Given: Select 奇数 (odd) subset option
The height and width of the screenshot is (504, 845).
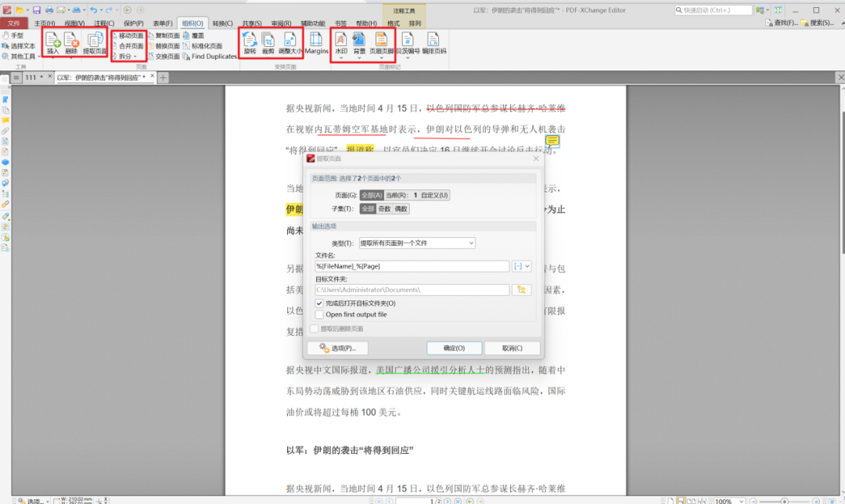Looking at the screenshot, I should 384,209.
